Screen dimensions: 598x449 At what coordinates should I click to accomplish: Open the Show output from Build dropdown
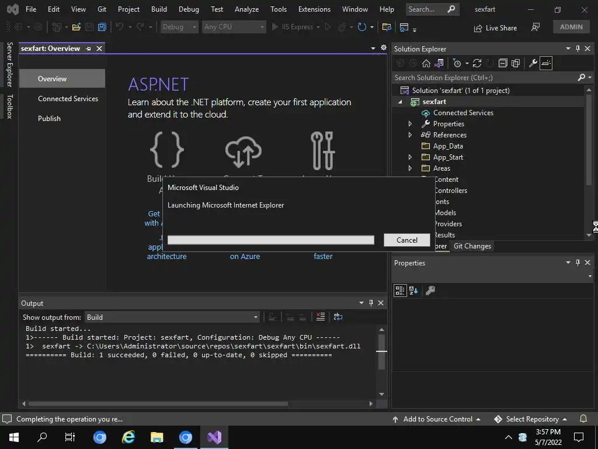[x=172, y=317]
